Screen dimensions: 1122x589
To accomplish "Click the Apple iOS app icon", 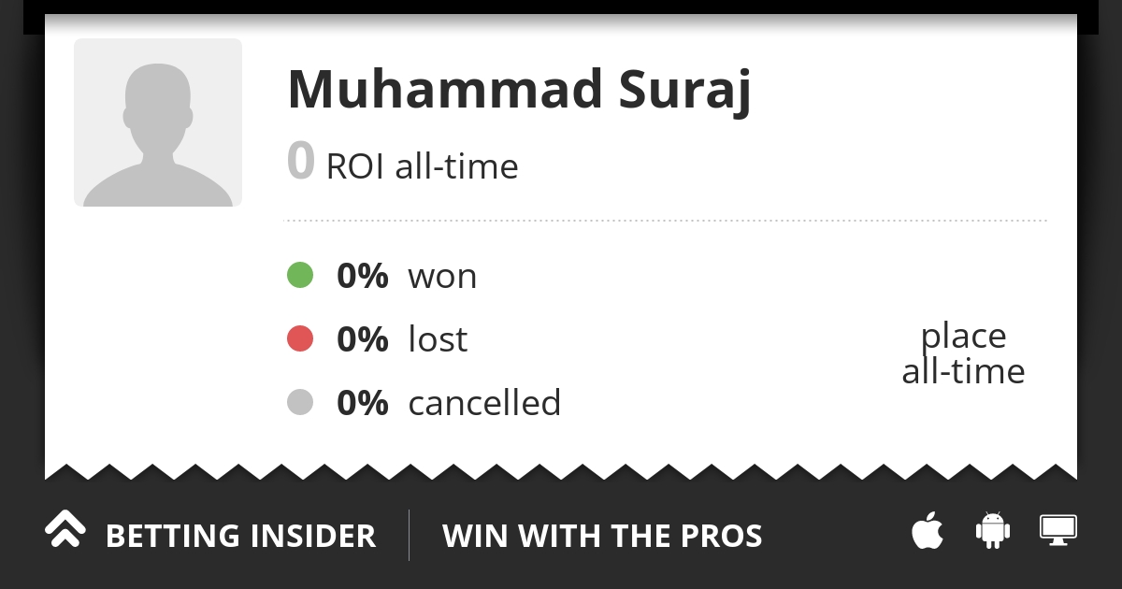I will pos(928,531).
